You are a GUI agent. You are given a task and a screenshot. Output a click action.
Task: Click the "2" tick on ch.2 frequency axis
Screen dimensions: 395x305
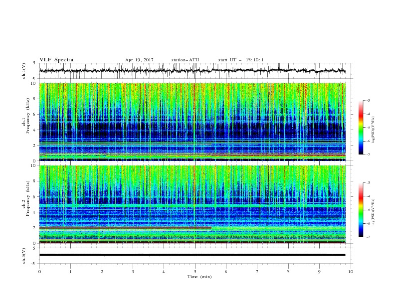click(35, 228)
